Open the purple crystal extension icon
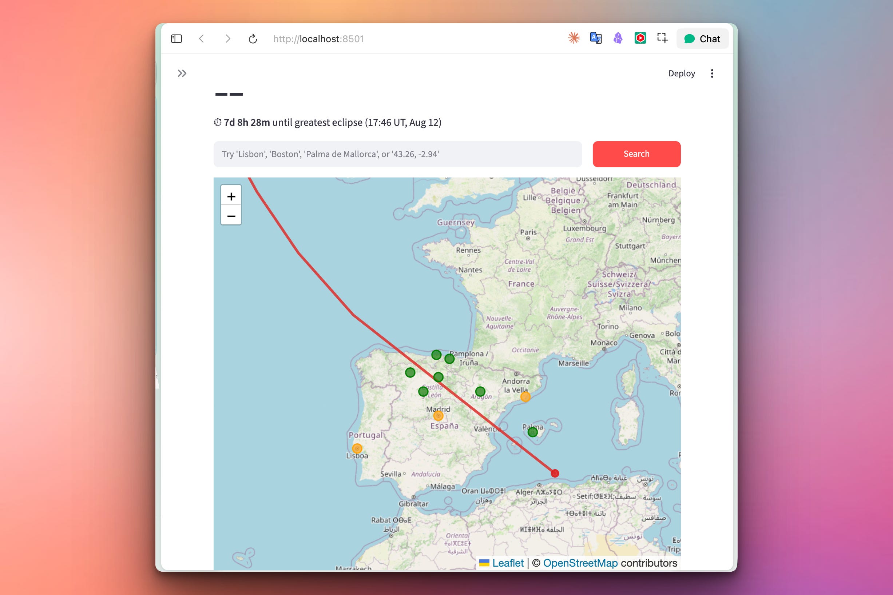The height and width of the screenshot is (595, 893). pos(618,38)
